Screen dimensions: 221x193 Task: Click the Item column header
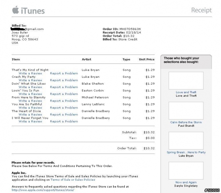pos(16,59)
